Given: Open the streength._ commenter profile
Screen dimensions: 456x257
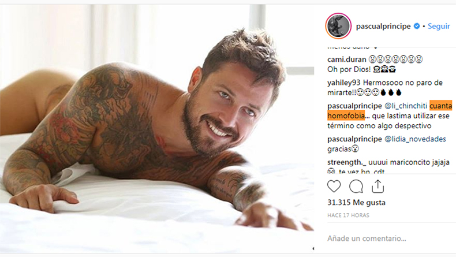Looking at the screenshot, I should tap(347, 162).
